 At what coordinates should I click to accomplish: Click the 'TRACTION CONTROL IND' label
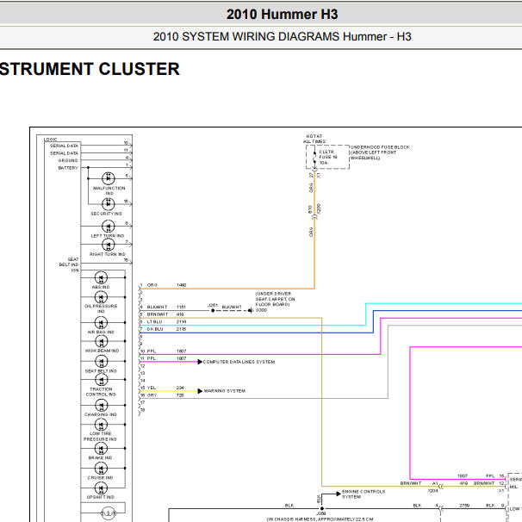(x=101, y=391)
